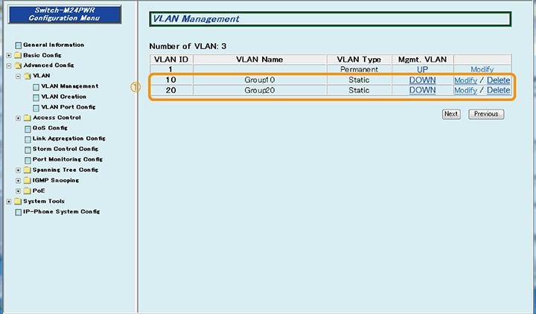Click the Link Aggregation Config page icon
This screenshot has height=314, width=536.
[x=28, y=138]
